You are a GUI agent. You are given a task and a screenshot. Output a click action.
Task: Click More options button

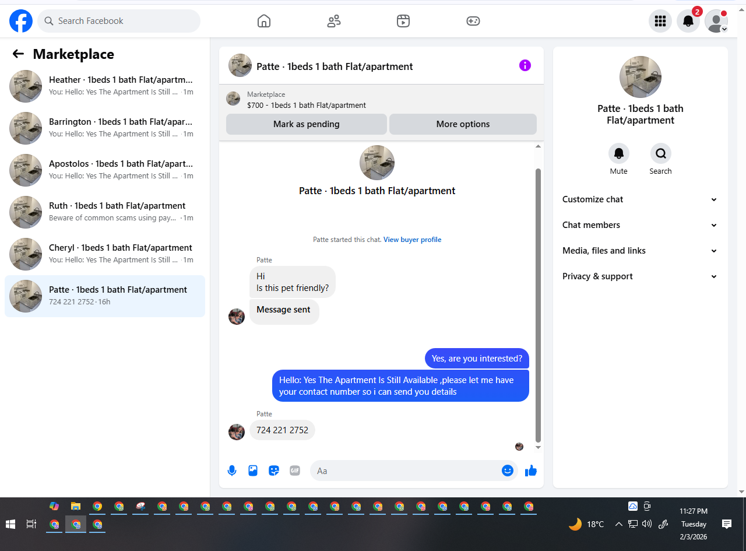[463, 124]
